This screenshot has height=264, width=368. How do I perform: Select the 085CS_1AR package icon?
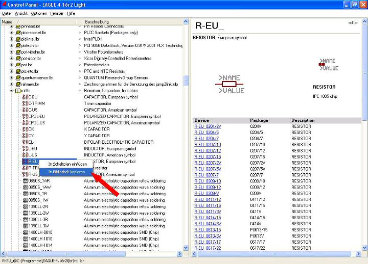(25, 180)
